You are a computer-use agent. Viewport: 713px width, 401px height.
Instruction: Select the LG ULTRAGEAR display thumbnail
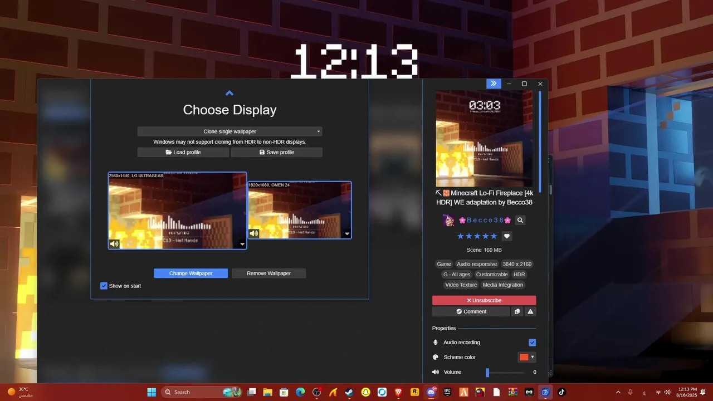click(x=177, y=211)
